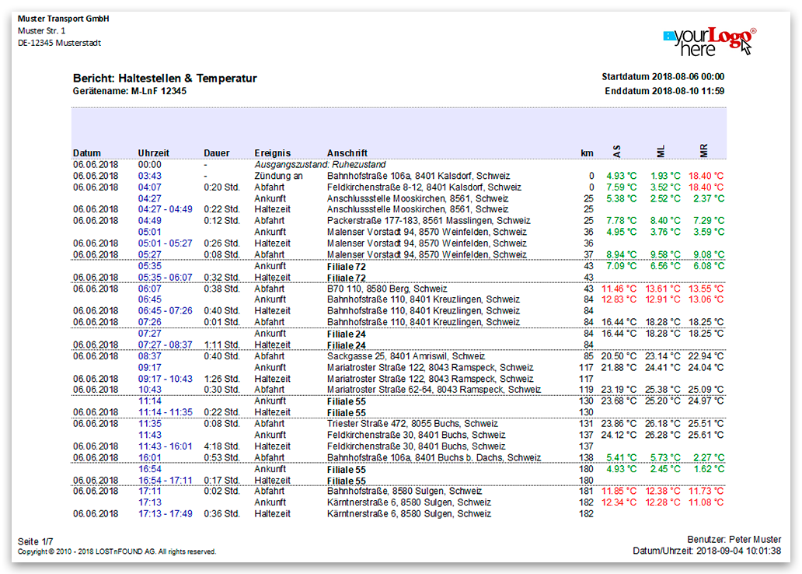Image resolution: width=802 pixels, height=574 pixels.
Task: Click the "Enddatum 2018-08-10 11:59" line
Action: (x=664, y=91)
